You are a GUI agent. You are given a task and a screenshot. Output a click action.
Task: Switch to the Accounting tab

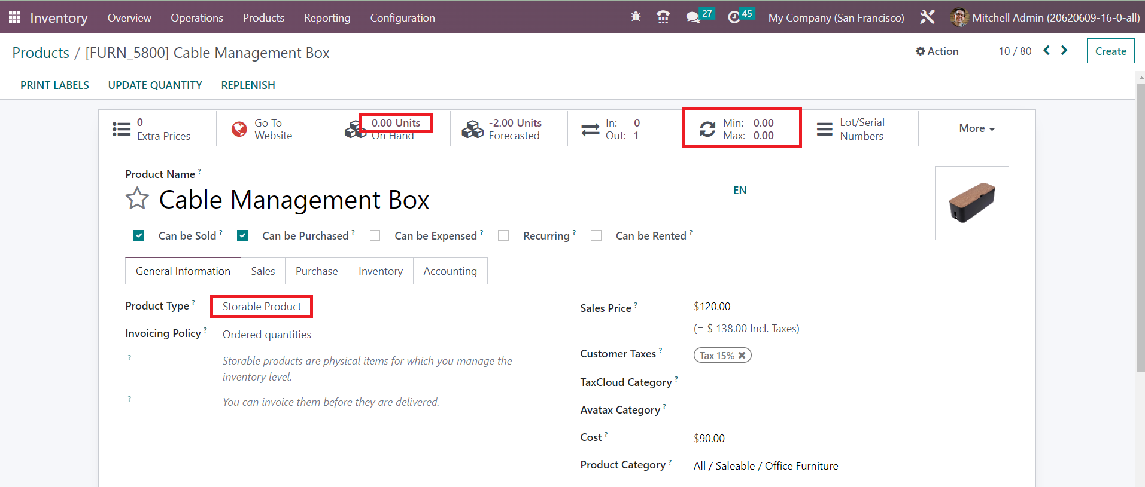click(450, 271)
